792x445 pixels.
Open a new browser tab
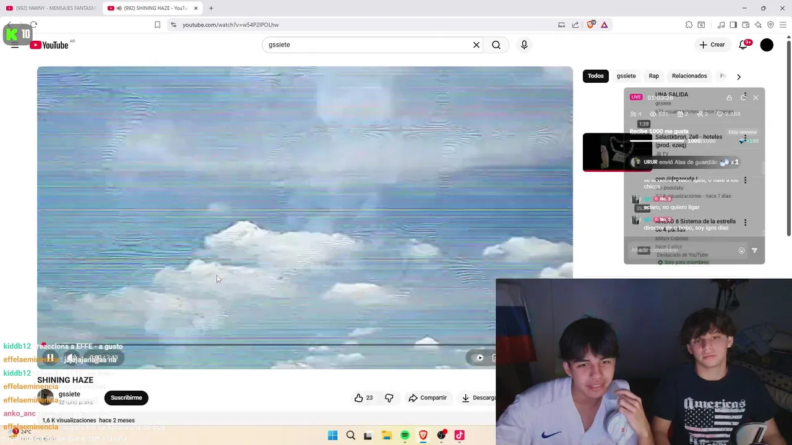pyautogui.click(x=211, y=8)
